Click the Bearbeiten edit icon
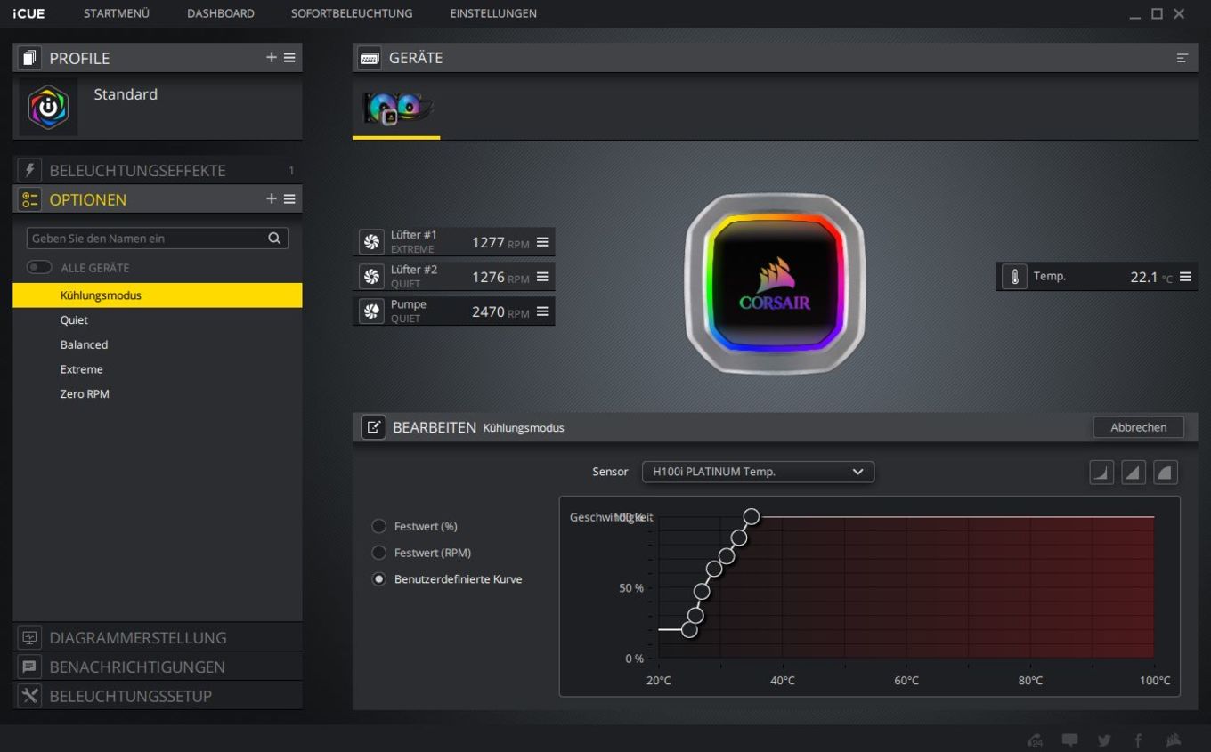The height and width of the screenshot is (752, 1211). coord(373,427)
